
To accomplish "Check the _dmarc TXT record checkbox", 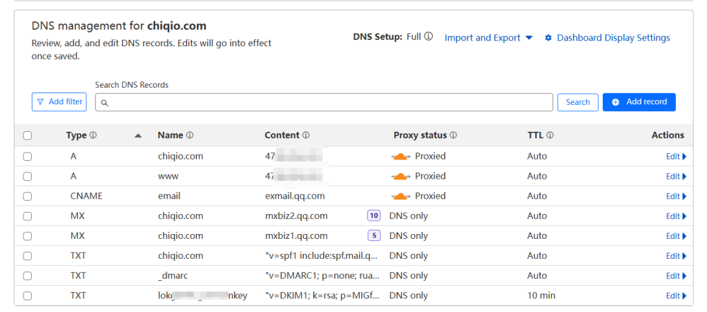I will (x=28, y=275).
